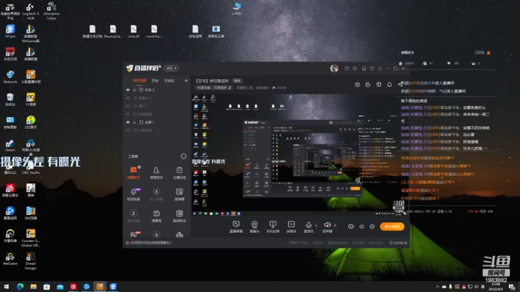Image resolution: width=520 pixels, height=292 pixels.
Task: Click the user avatar in the title bar
Action: (x=334, y=68)
